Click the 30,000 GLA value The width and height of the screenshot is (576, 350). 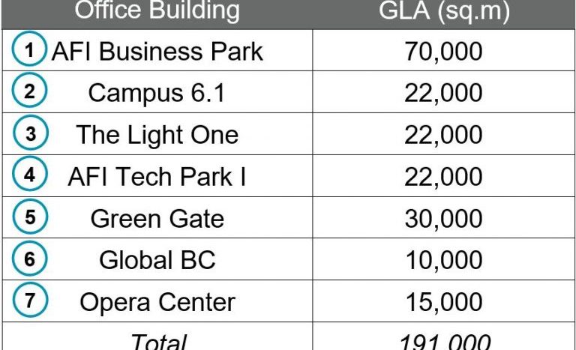tap(444, 219)
